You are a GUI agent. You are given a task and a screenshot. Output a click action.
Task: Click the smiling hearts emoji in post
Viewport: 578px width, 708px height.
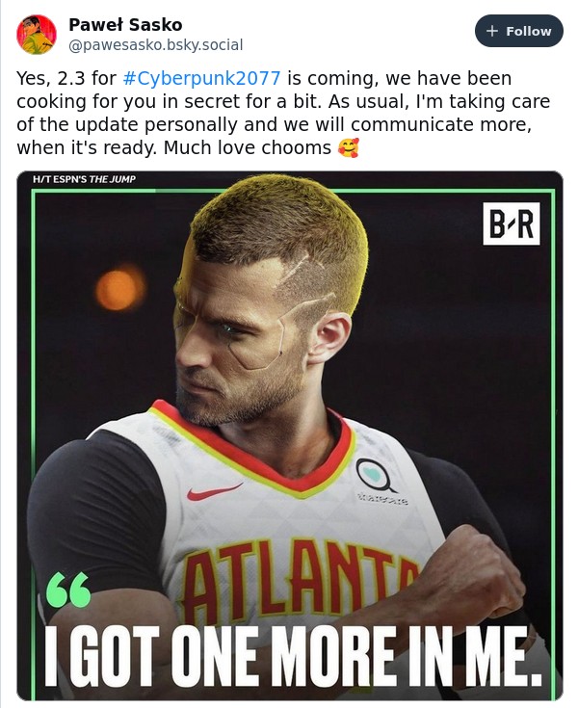(349, 147)
